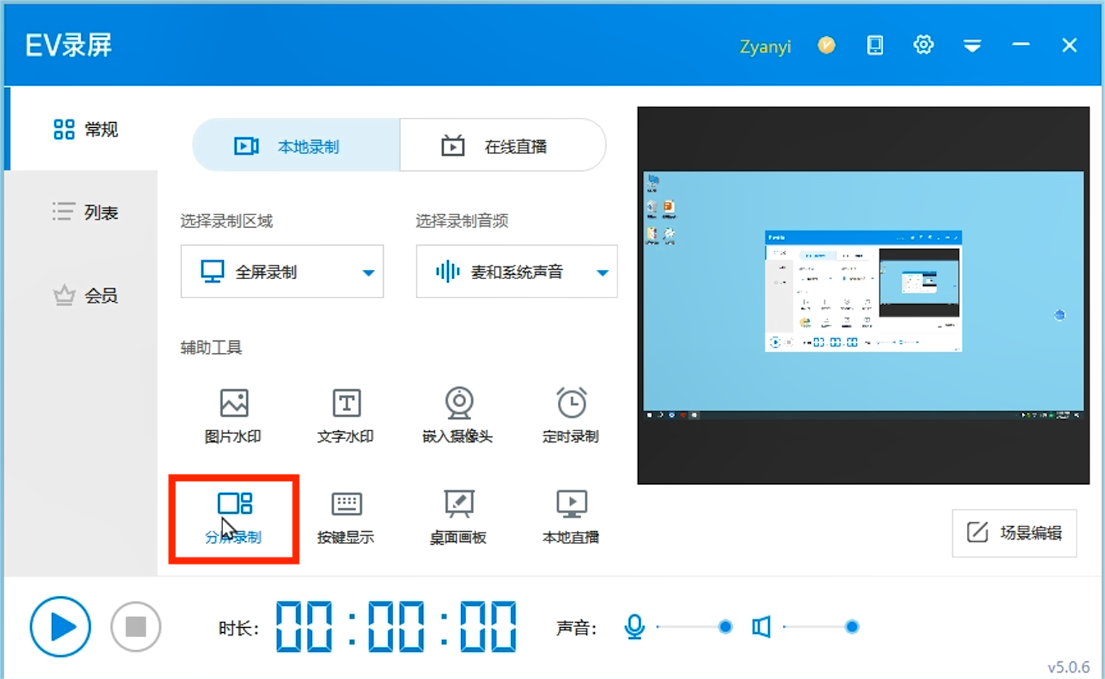Image resolution: width=1105 pixels, height=679 pixels.
Task: Open the 本地直播 local streaming tool
Action: (x=571, y=517)
